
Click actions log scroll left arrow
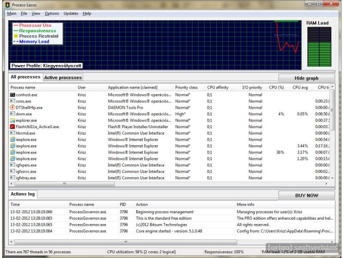[12, 242]
